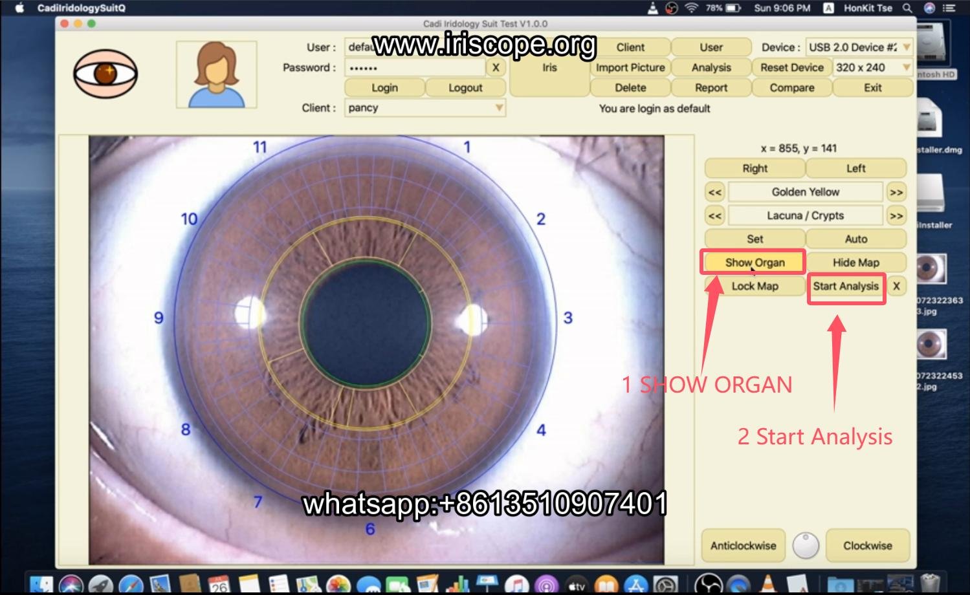Open Calendar in the Dock

(x=219, y=585)
